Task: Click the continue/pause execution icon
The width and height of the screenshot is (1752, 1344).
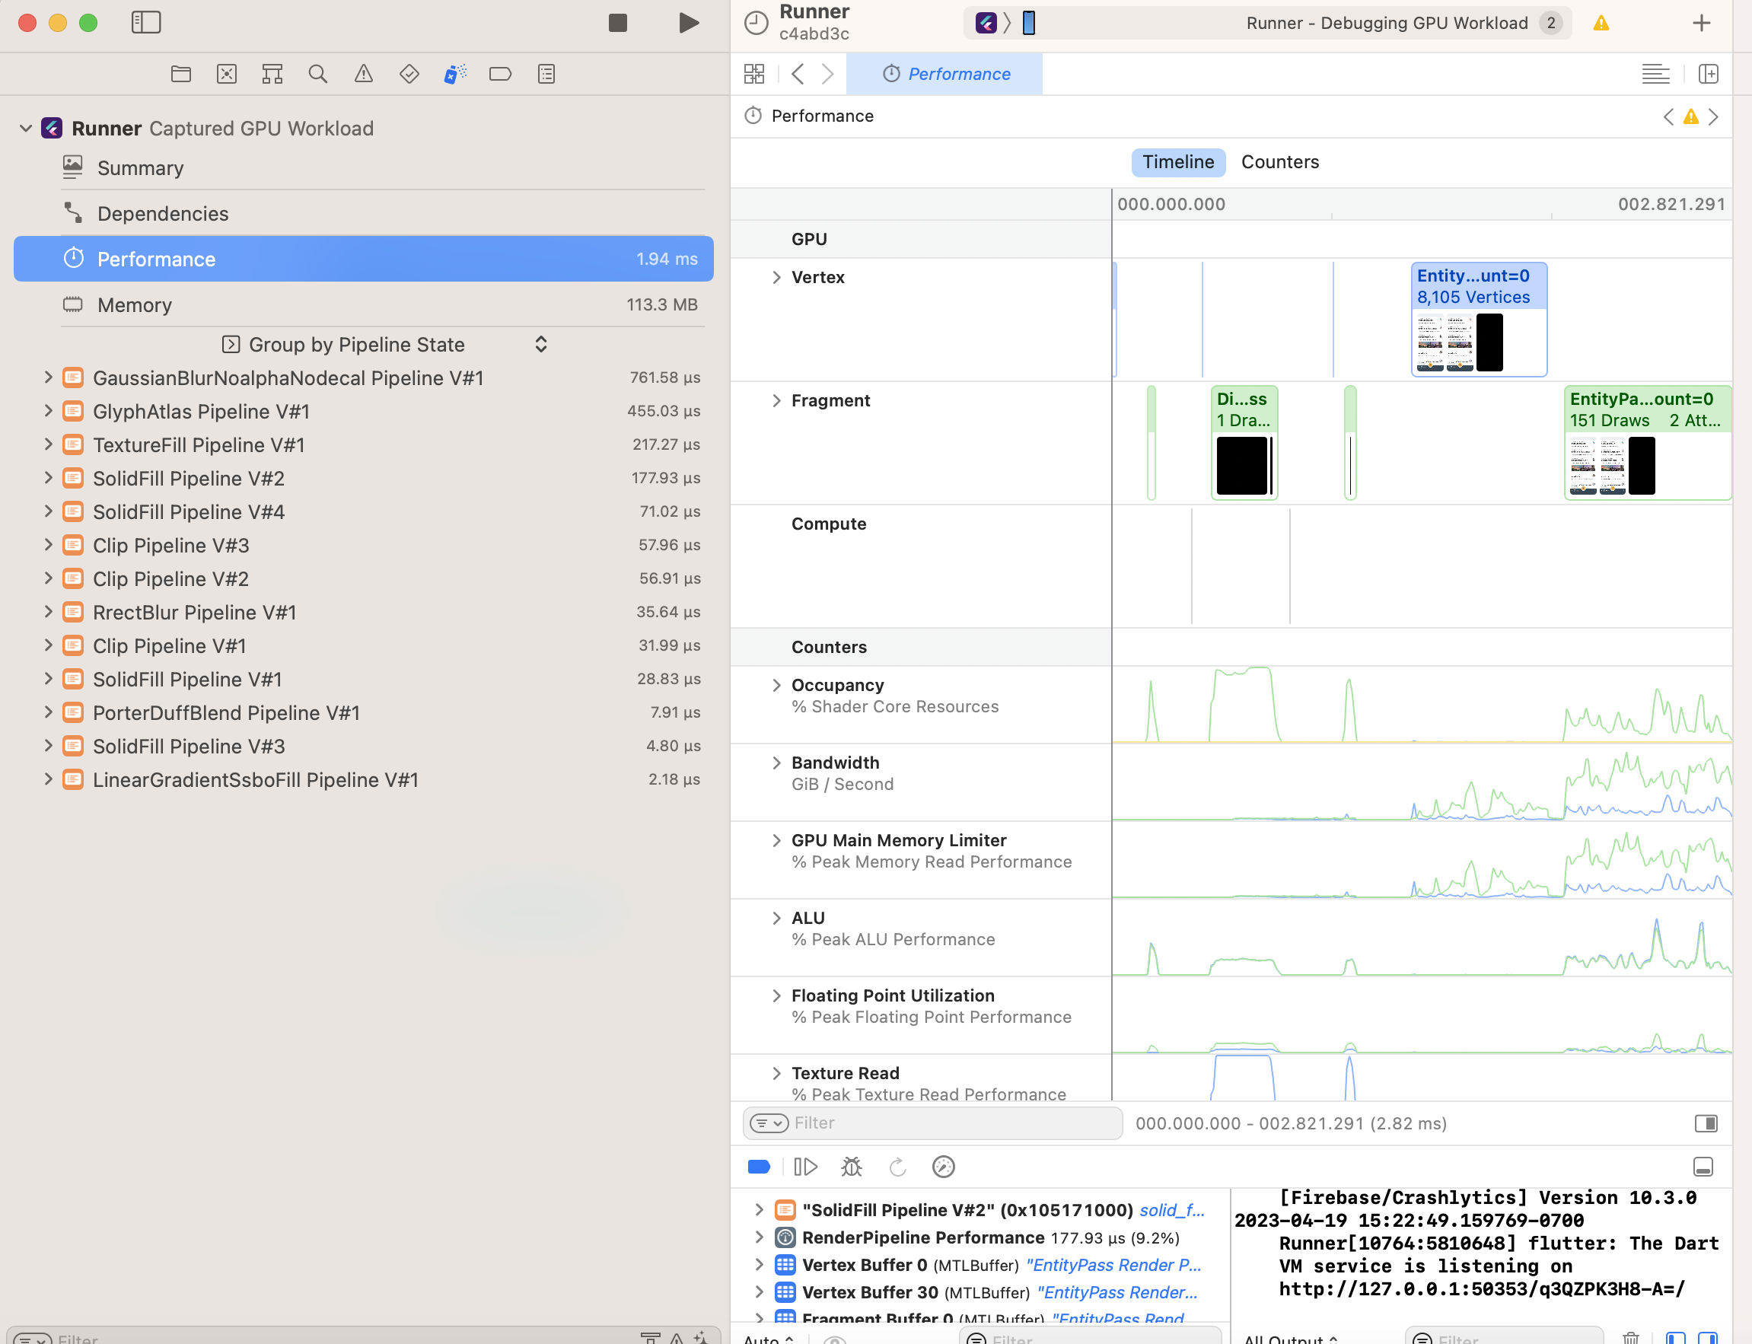Action: pyautogui.click(x=804, y=1167)
